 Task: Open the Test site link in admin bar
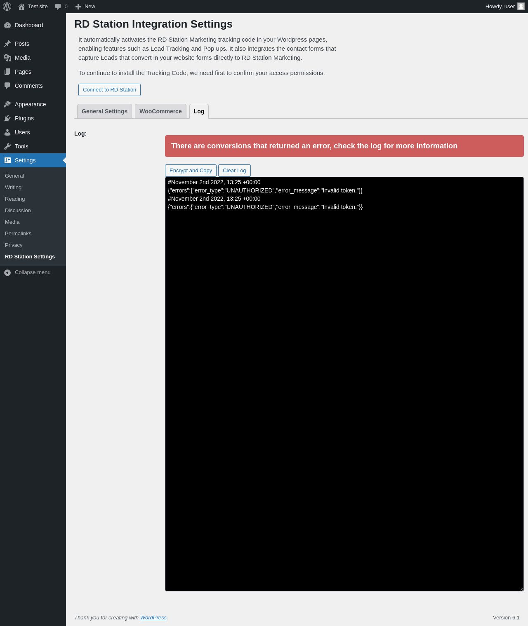point(33,7)
